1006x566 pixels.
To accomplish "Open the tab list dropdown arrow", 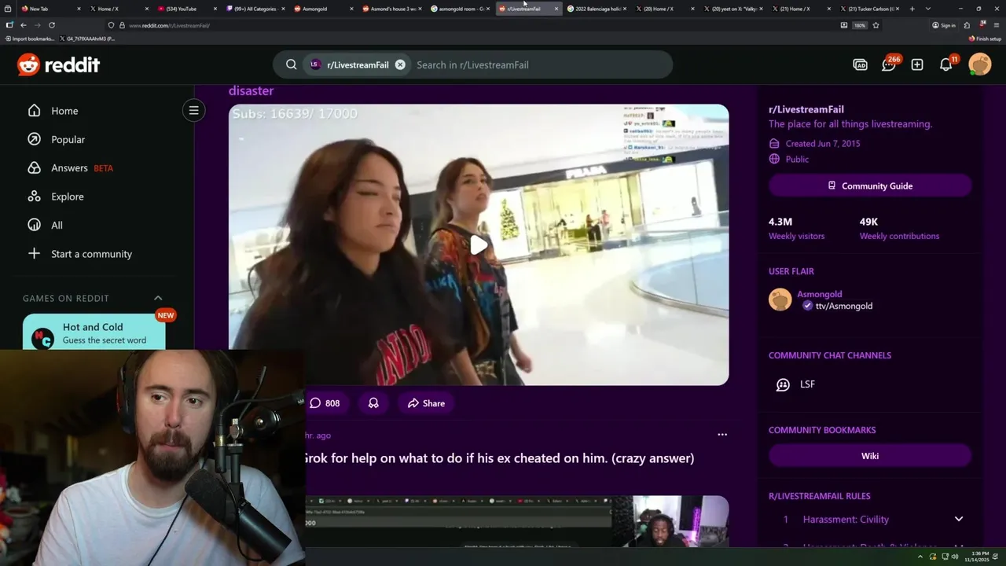I will tap(928, 9).
